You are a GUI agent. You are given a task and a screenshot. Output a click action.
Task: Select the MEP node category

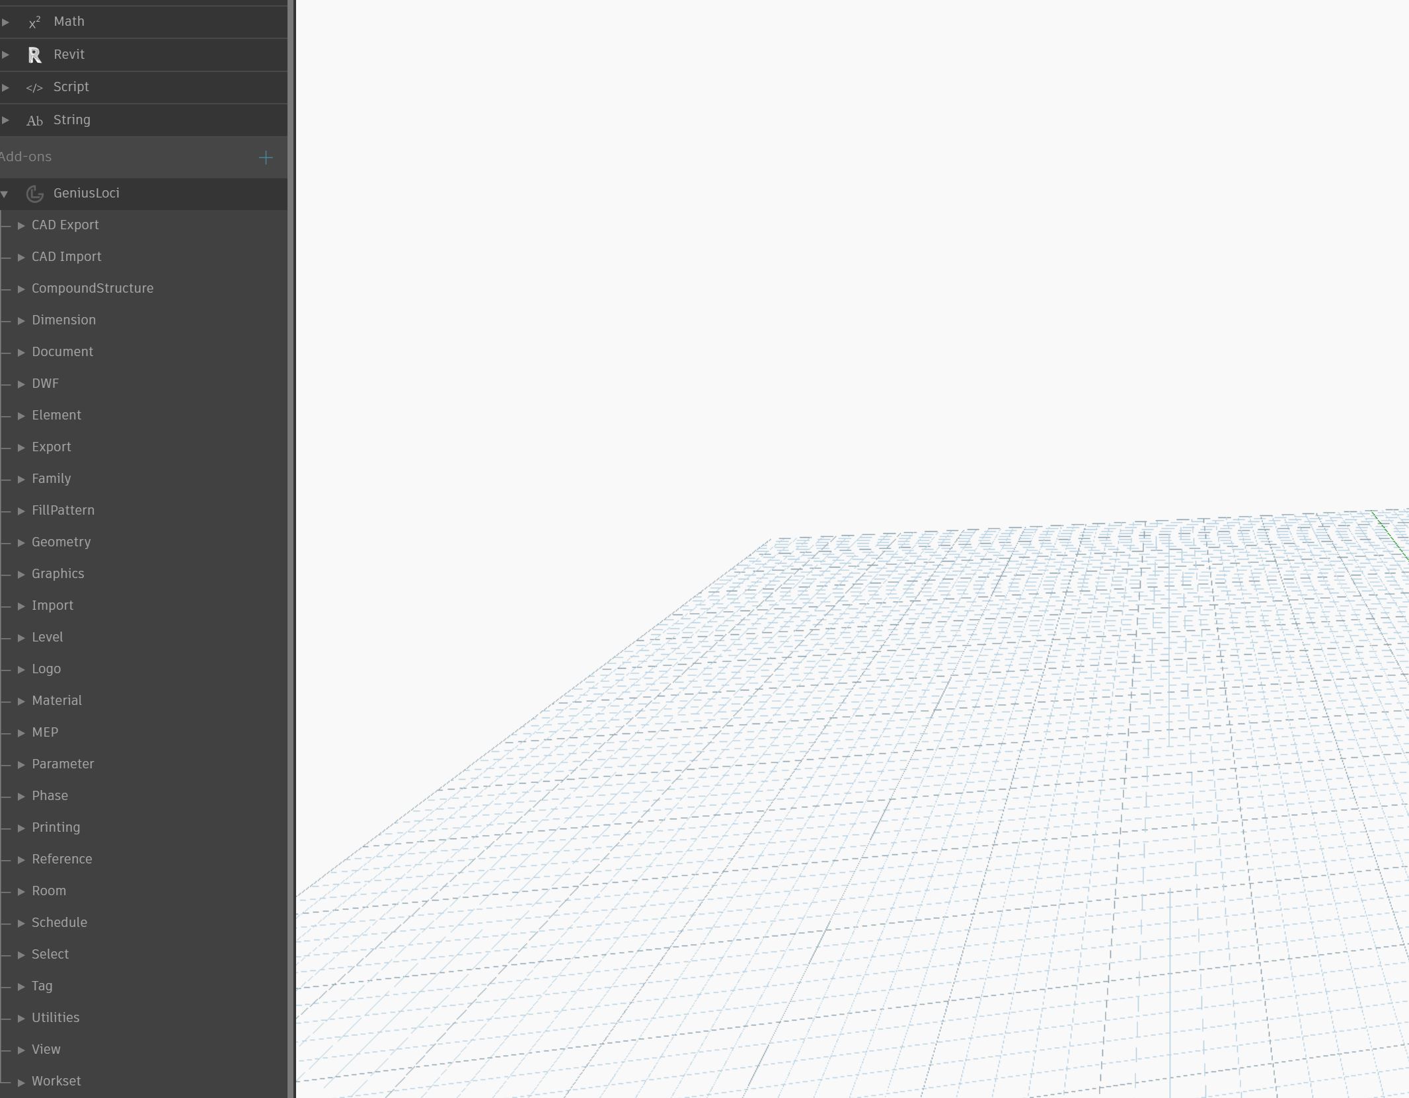[45, 732]
